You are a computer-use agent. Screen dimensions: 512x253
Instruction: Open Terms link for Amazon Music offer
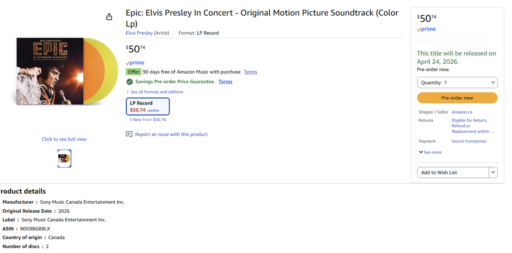250,72
